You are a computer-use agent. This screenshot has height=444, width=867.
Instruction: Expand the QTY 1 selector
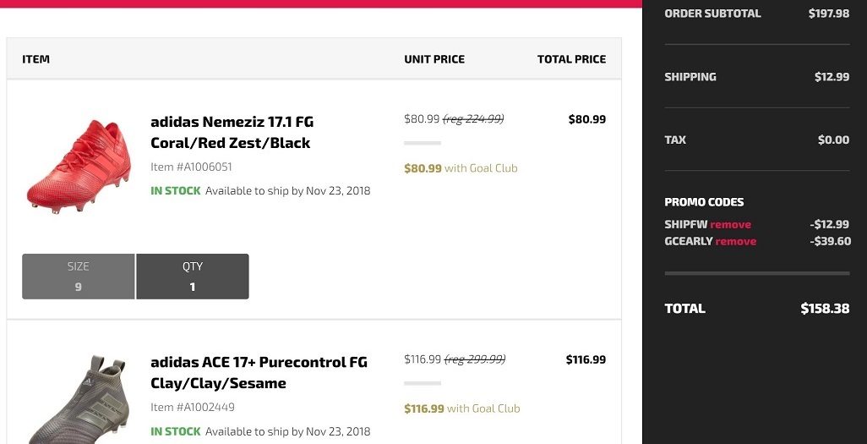point(192,277)
